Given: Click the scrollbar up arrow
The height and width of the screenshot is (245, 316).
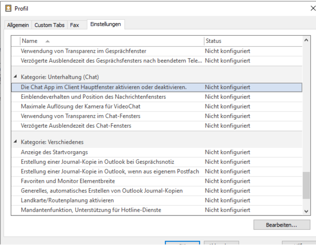Looking at the screenshot, I should (x=306, y=40).
